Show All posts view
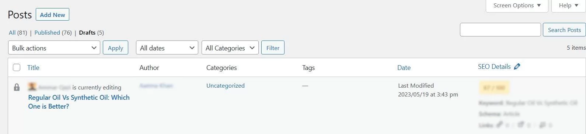The height and width of the screenshot is (134, 586). (x=12, y=32)
